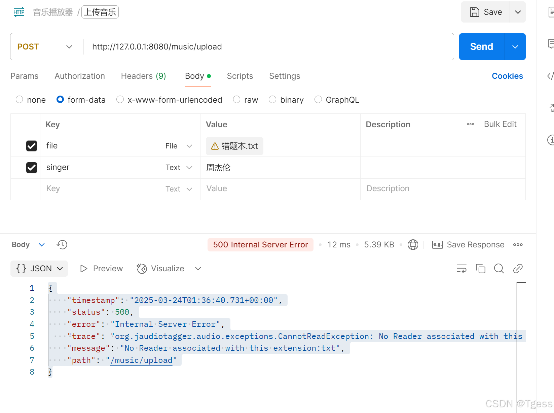Copy the response body
Screen dimensions: 554x413
coord(480,269)
